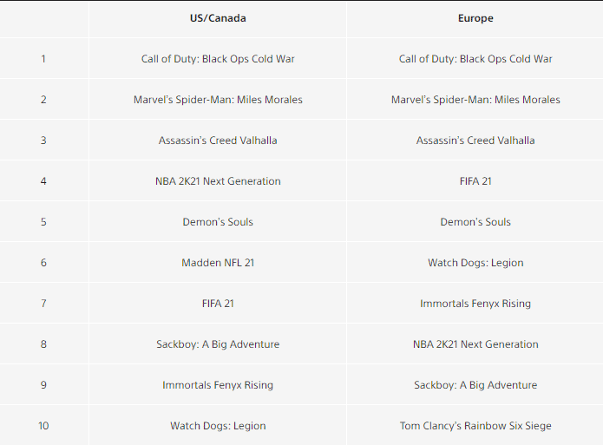Select Assassin's Creed Valhalla in Europe column

475,141
